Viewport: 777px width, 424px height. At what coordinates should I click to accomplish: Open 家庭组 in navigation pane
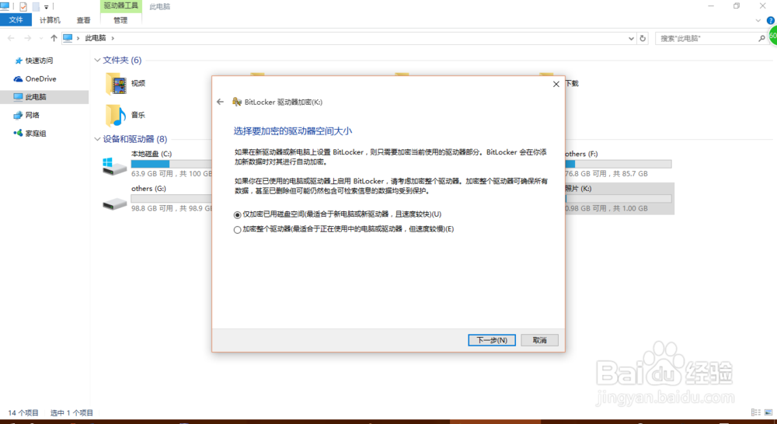[x=36, y=134]
